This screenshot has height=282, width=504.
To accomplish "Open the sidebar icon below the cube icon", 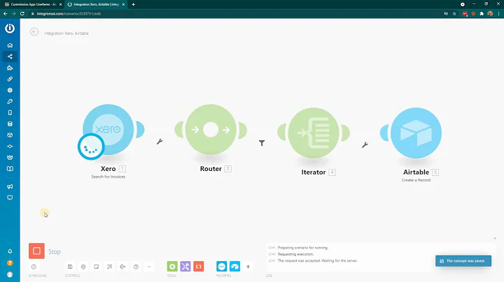I will [x=10, y=146].
